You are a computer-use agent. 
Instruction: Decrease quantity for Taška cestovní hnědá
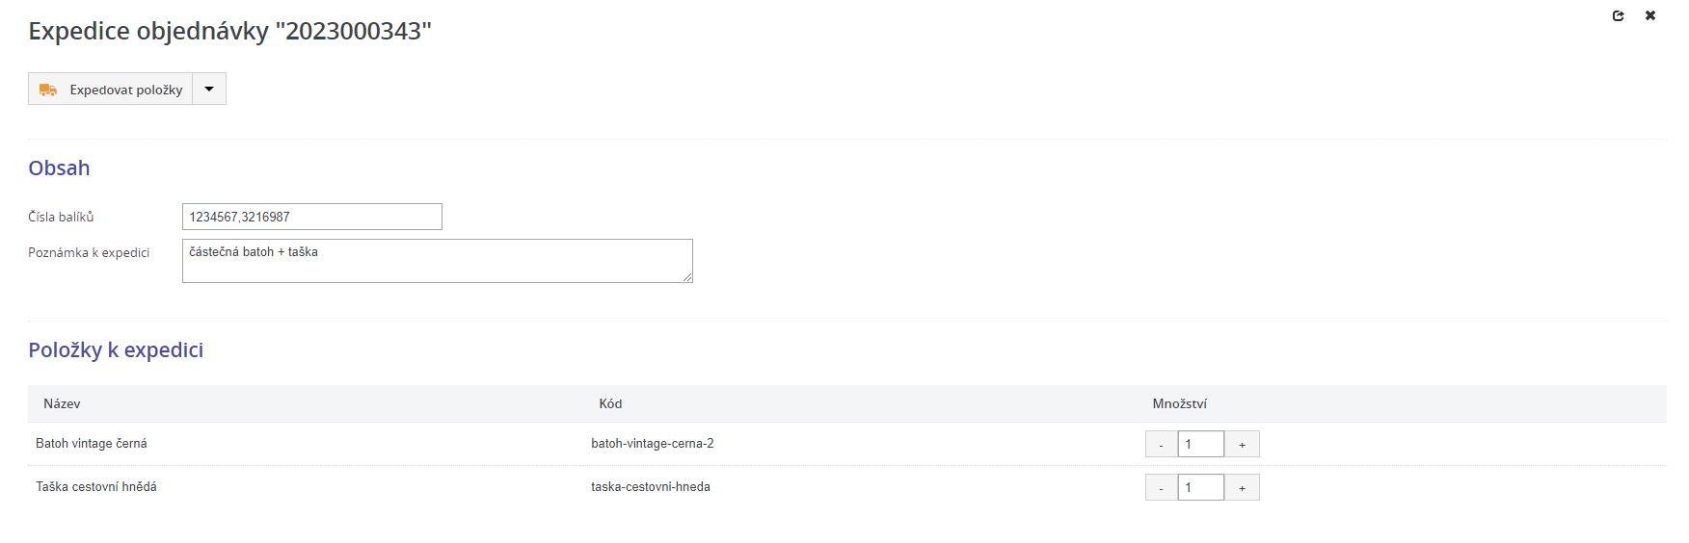click(1161, 488)
